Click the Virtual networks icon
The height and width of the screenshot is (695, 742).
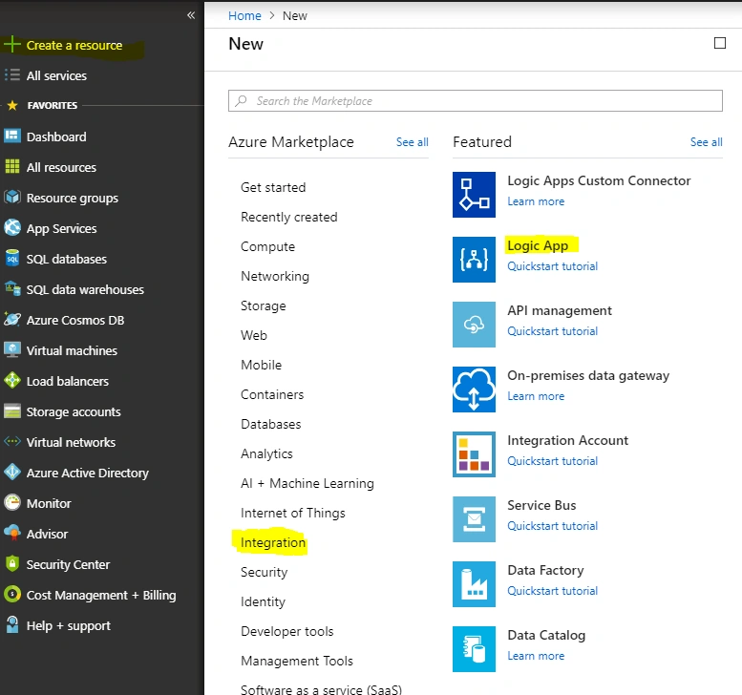[12, 441]
